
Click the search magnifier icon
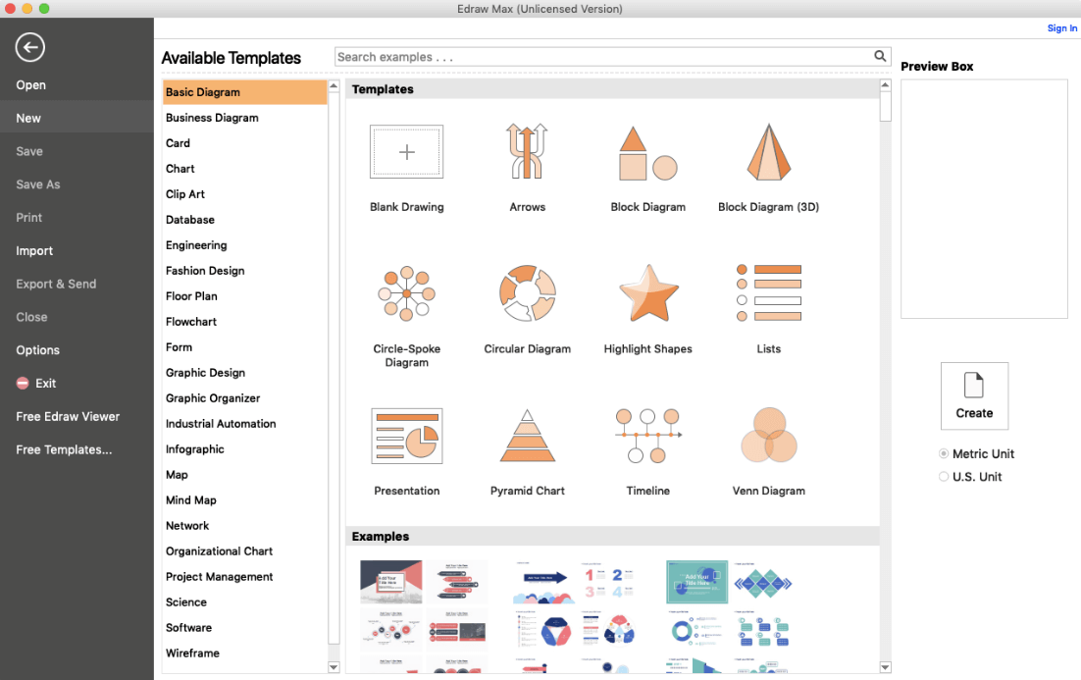(x=880, y=56)
